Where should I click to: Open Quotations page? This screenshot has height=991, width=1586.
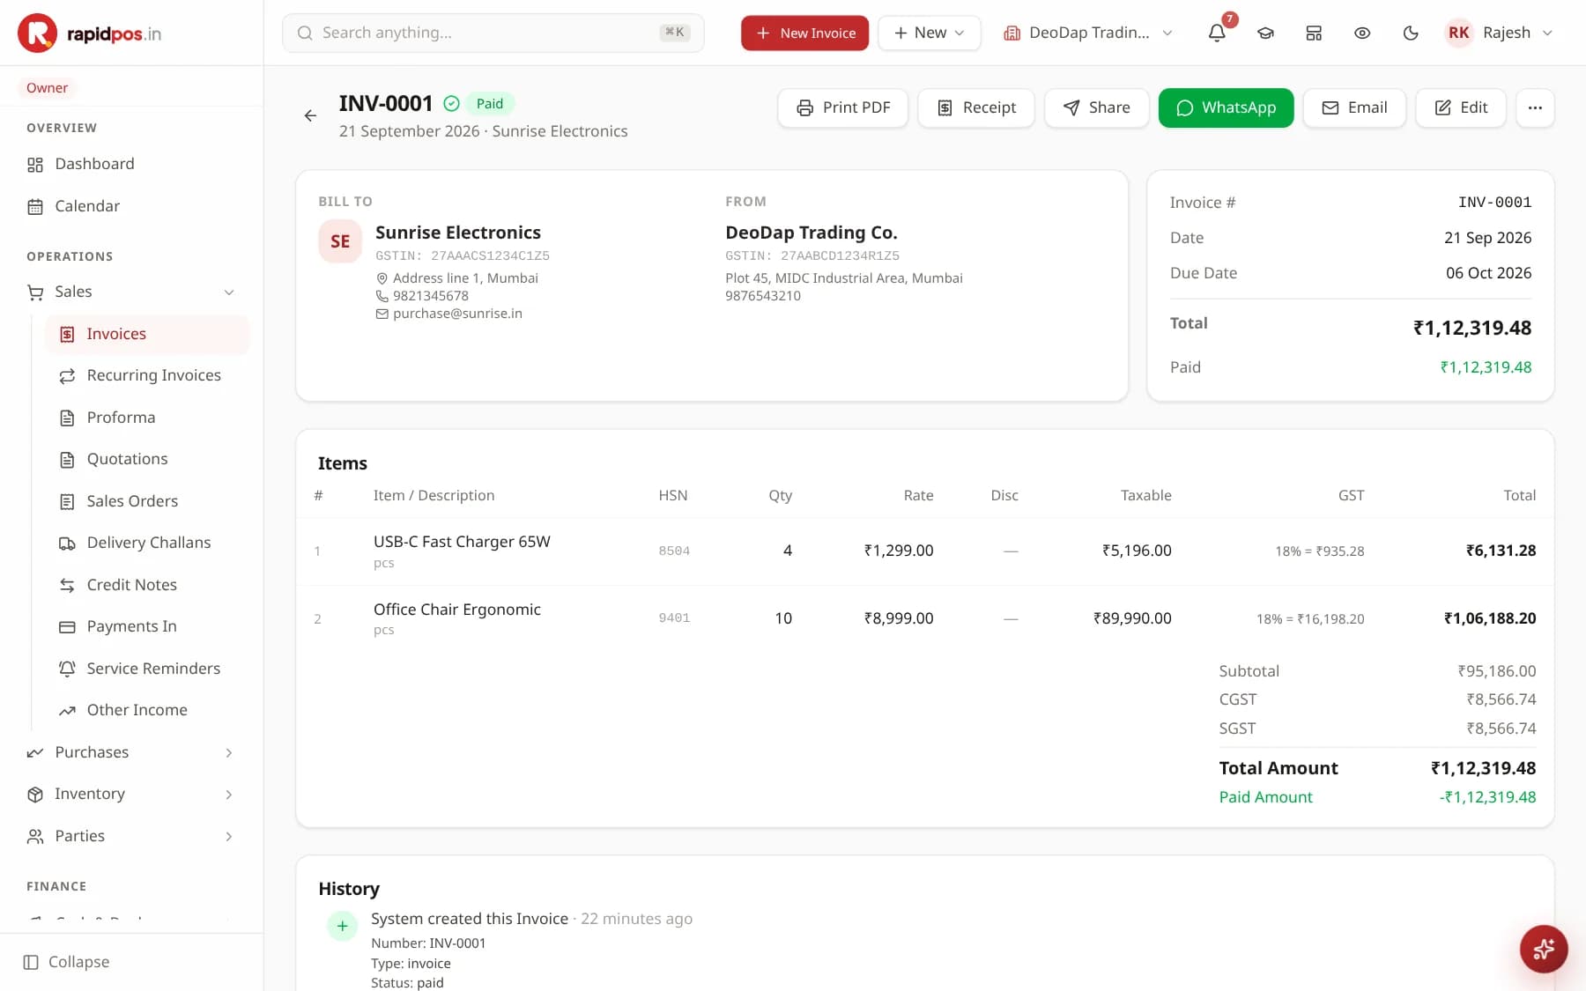click(147, 459)
